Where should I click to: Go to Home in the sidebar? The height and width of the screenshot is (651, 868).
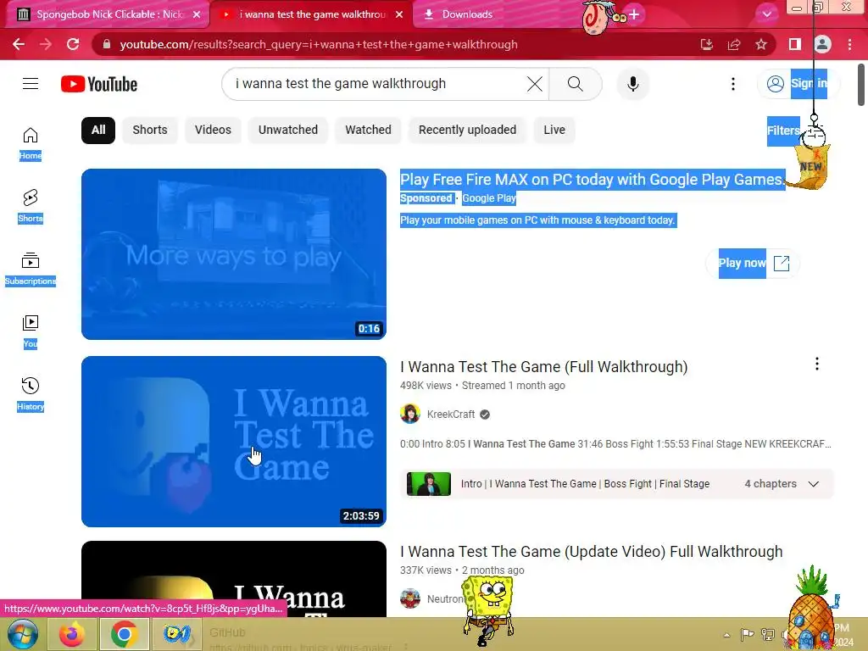(31, 144)
